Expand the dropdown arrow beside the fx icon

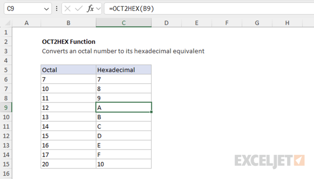click(98, 8)
